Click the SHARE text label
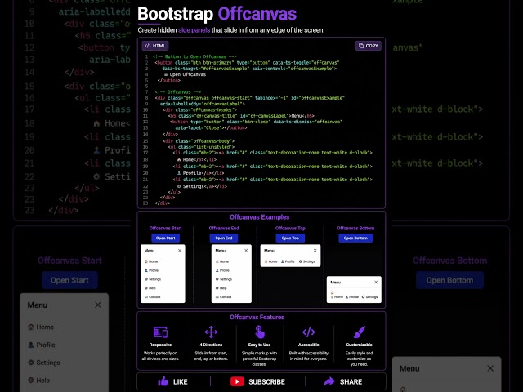This screenshot has width=523, height=392. click(x=351, y=381)
